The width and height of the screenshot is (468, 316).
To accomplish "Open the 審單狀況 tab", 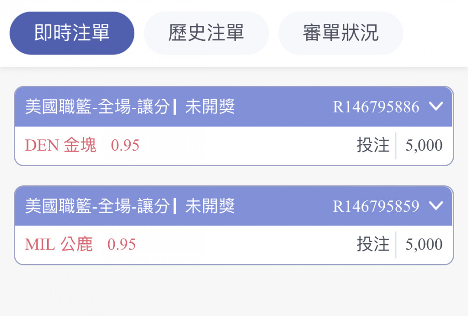I will click(x=341, y=33).
